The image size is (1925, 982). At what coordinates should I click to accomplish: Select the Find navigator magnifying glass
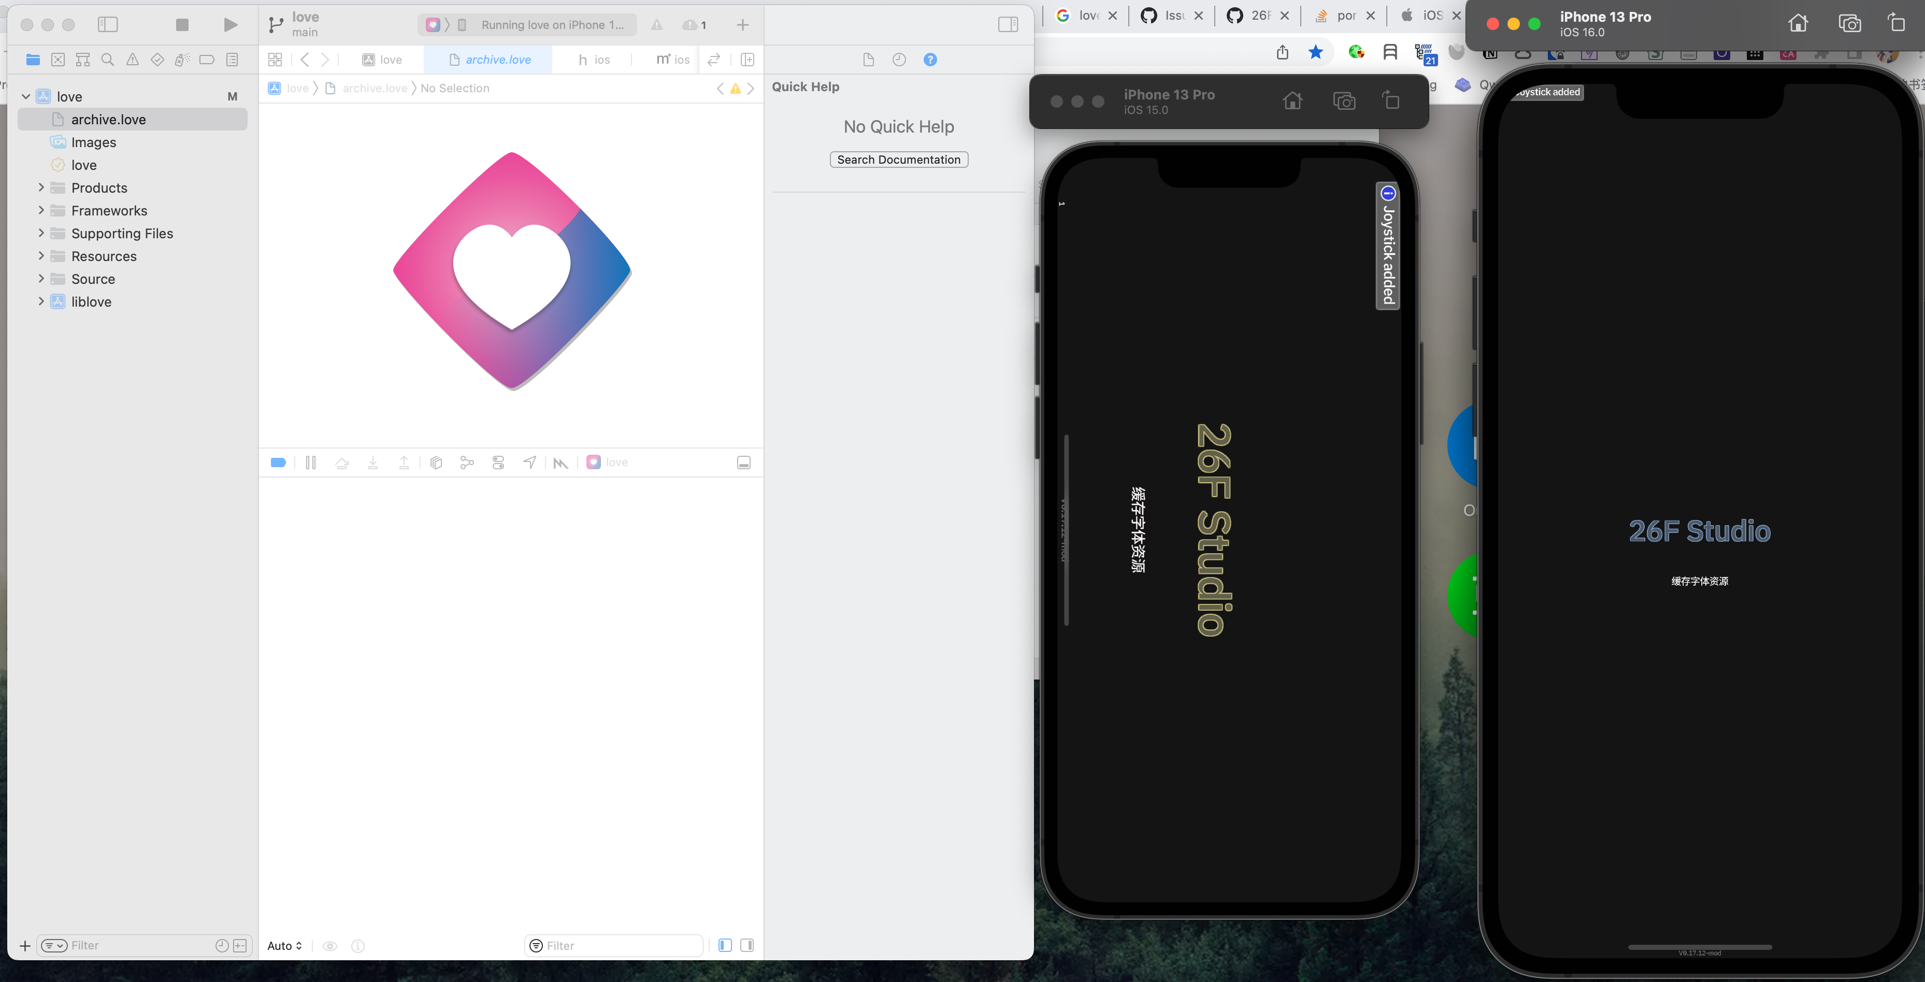(x=108, y=59)
